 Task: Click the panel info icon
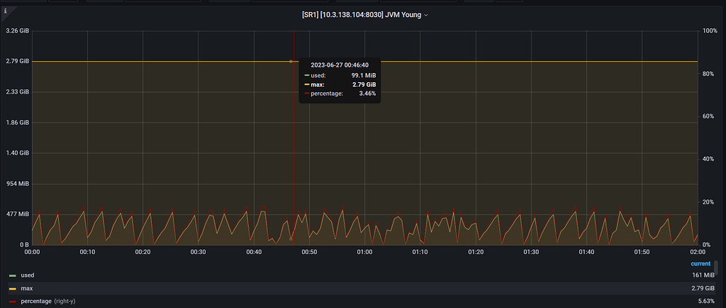pyautogui.click(x=6, y=11)
